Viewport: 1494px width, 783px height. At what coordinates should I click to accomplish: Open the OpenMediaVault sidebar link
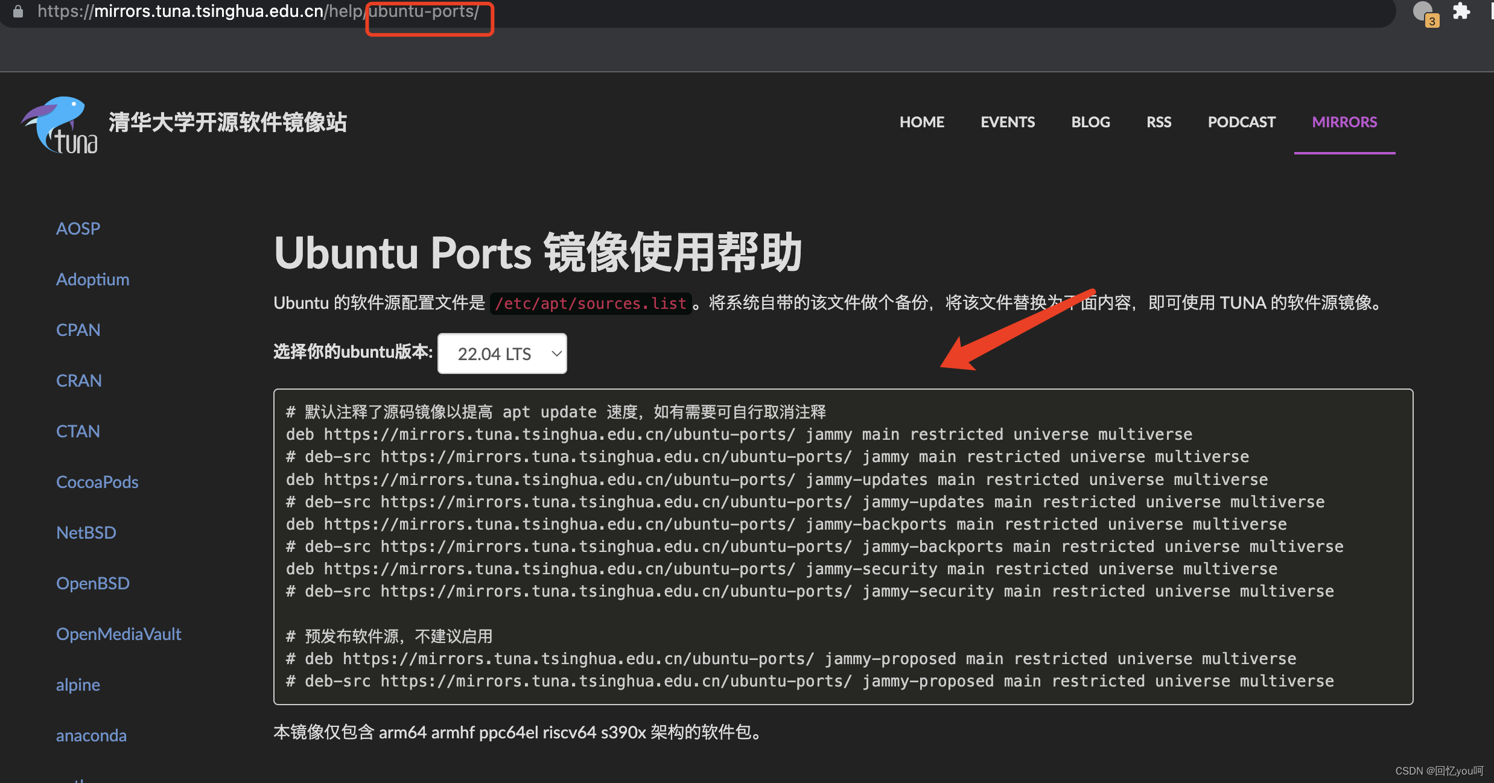(x=119, y=634)
